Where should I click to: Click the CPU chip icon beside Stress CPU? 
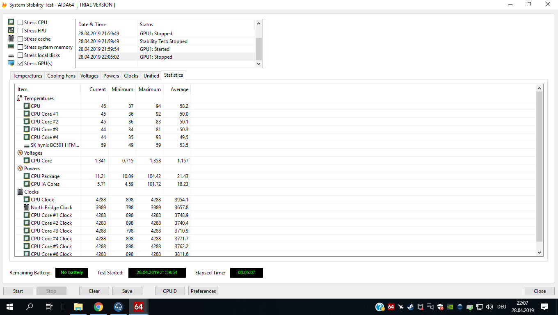pos(11,22)
